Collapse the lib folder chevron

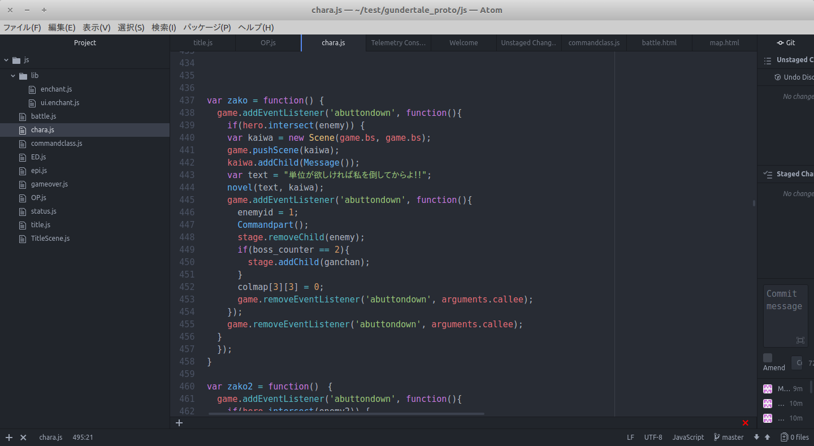[13, 76]
